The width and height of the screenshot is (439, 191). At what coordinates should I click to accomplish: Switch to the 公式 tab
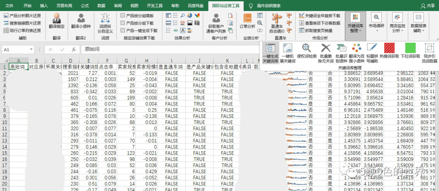[x=85, y=5]
